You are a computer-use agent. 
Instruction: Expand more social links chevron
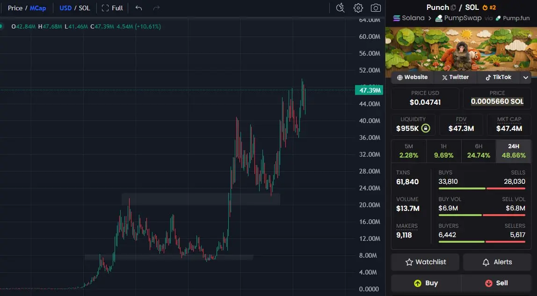click(x=526, y=77)
